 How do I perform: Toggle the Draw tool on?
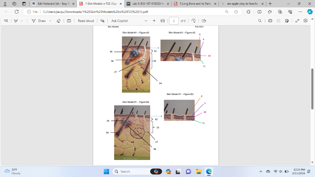tap(39, 21)
